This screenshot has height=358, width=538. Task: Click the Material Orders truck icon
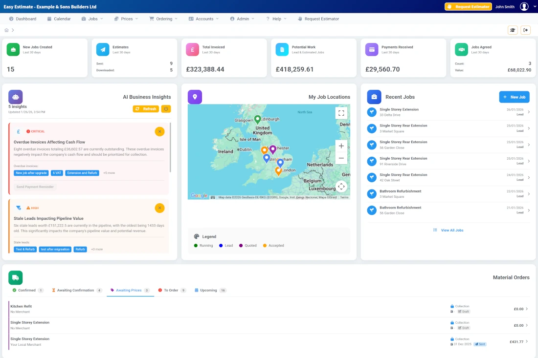(x=15, y=277)
